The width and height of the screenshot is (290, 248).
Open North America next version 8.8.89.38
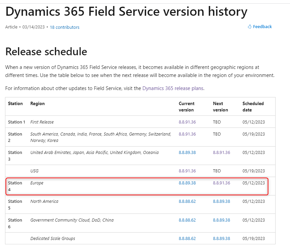point(221,201)
